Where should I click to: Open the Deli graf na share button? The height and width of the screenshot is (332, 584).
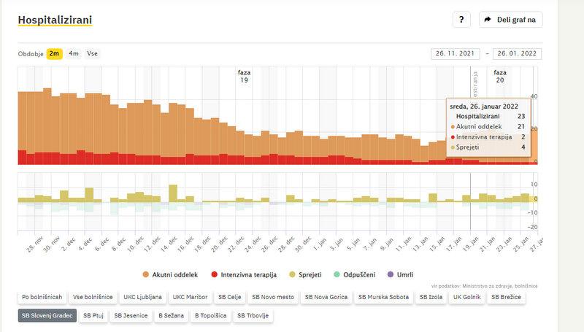[x=510, y=20]
